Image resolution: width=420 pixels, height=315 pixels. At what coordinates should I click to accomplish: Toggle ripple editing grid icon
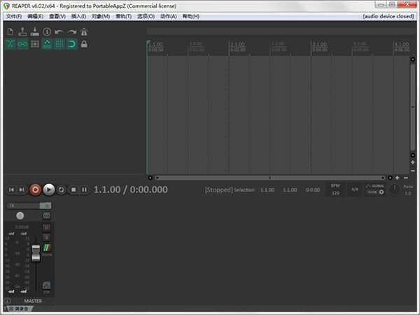35,44
